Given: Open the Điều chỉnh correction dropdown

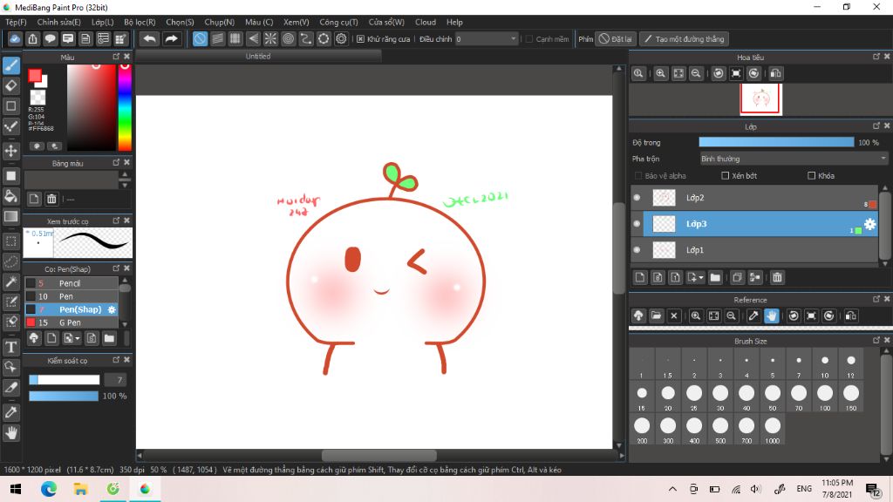Looking at the screenshot, I should click(x=487, y=38).
